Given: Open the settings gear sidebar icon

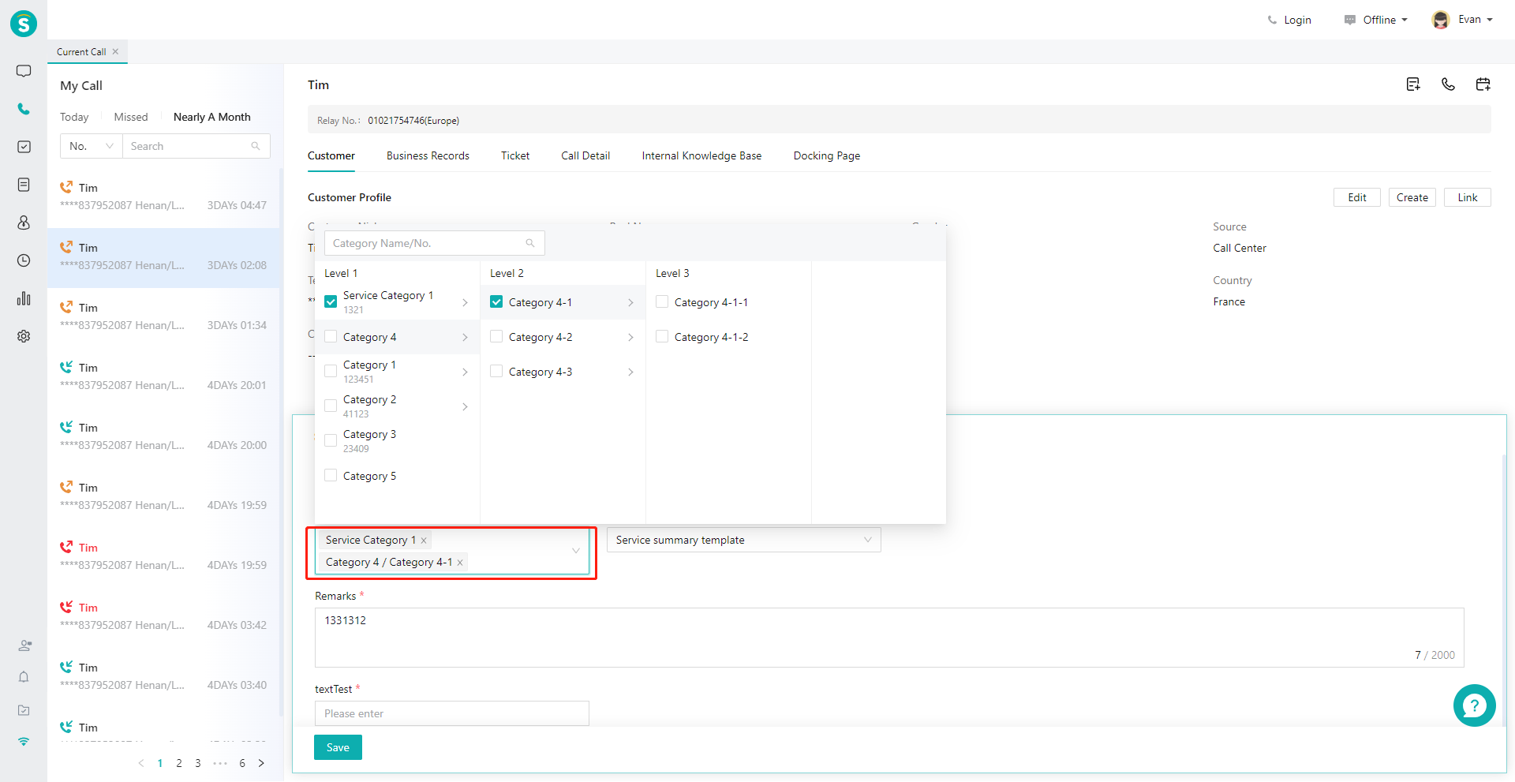Looking at the screenshot, I should tap(24, 336).
